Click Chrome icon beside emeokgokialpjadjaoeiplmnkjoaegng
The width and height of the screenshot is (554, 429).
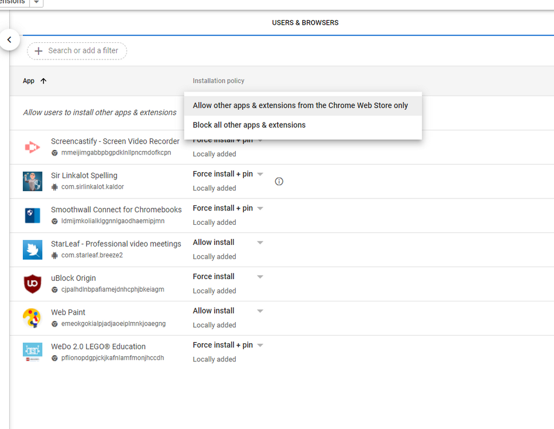point(54,324)
